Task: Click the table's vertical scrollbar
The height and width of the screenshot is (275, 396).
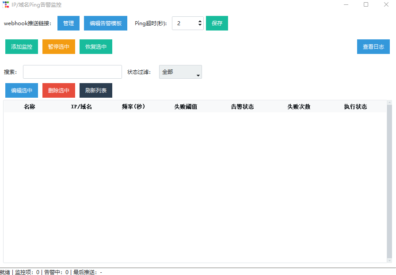Action: coord(389,181)
